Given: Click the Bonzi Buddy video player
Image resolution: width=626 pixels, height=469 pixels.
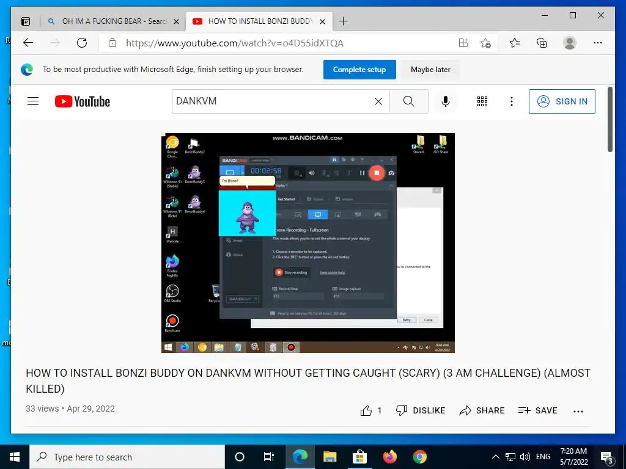Looking at the screenshot, I should tap(308, 243).
